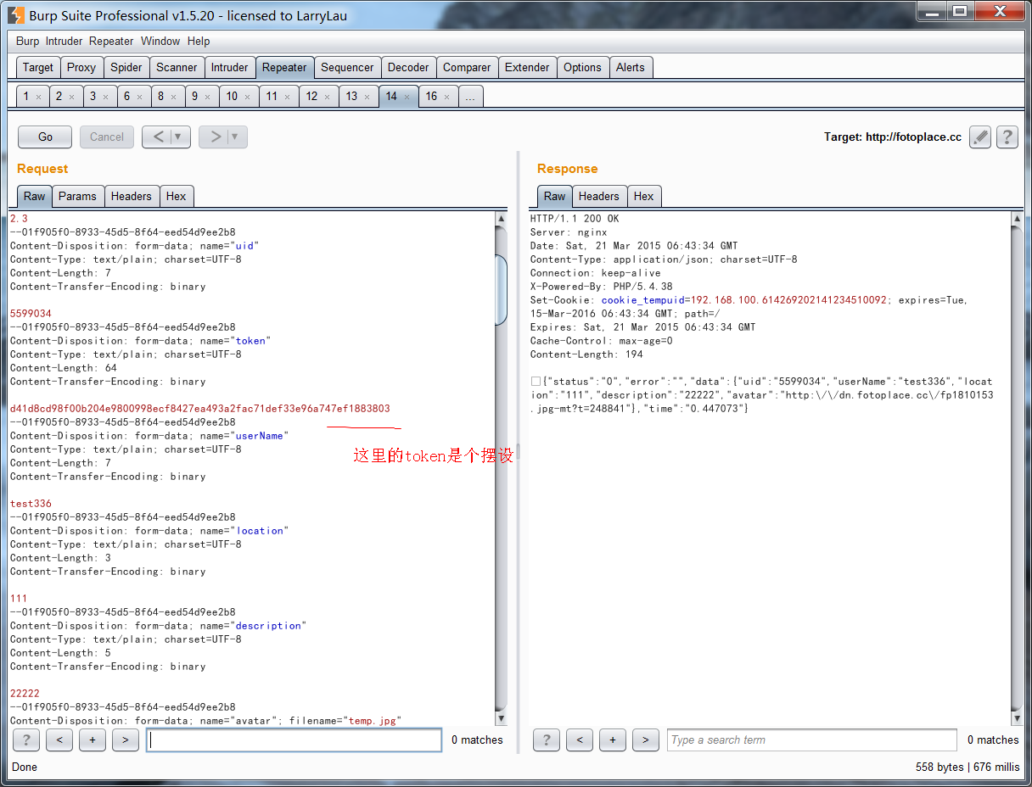Click the Burp Suite lightning logo icon

(x=14, y=14)
